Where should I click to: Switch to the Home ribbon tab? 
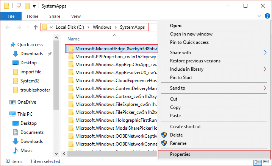(x=33, y=16)
